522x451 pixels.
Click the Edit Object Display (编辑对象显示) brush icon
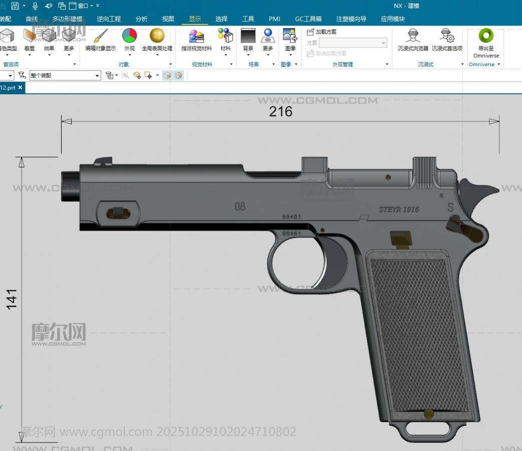pos(100,36)
